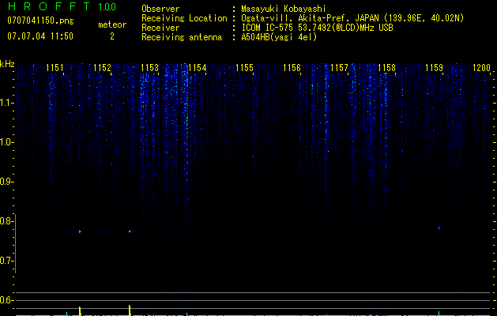The height and width of the screenshot is (316, 497).
Task: Click the gray vertical range bar beside 0.7
Action: [16, 243]
